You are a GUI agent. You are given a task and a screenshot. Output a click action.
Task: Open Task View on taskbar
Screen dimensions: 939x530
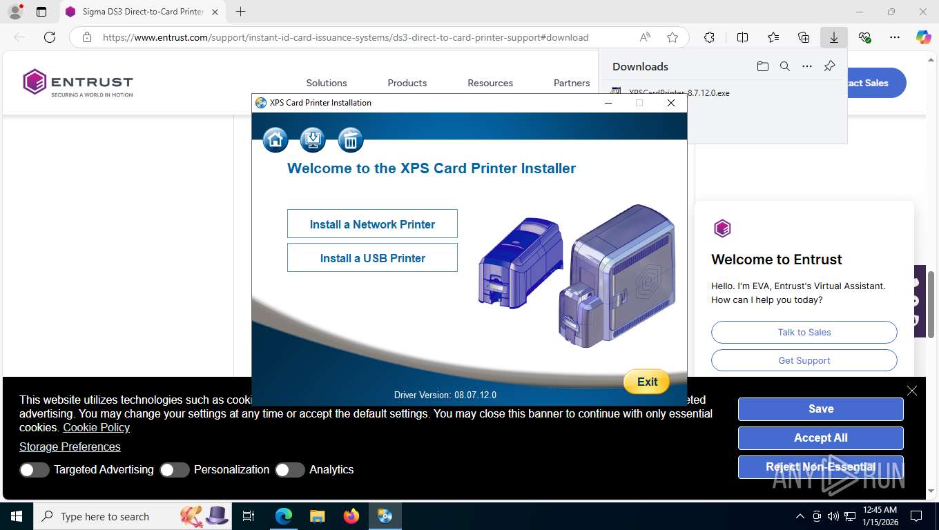coord(249,516)
